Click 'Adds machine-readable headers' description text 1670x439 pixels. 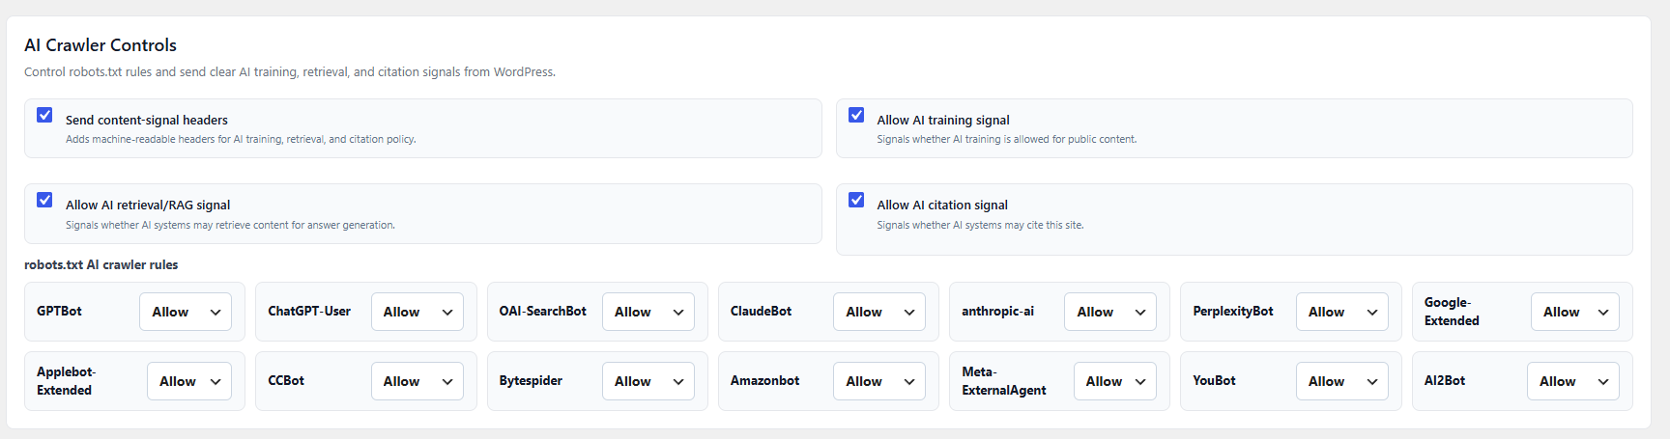[241, 139]
